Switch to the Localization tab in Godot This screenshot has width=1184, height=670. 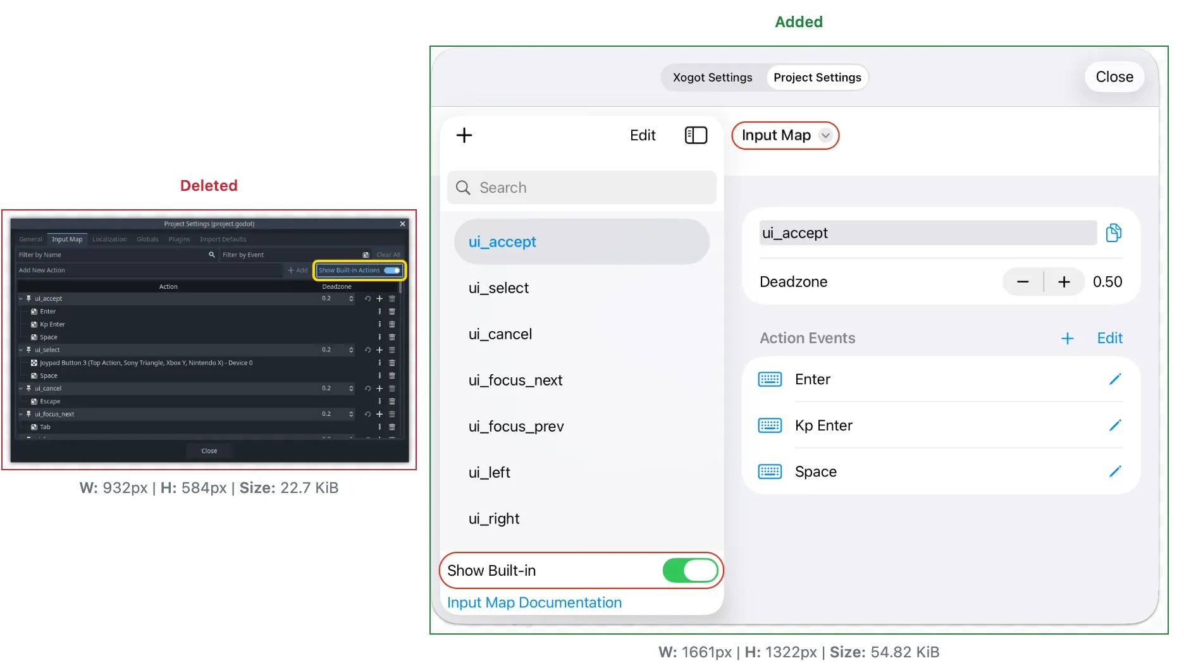[x=109, y=239]
